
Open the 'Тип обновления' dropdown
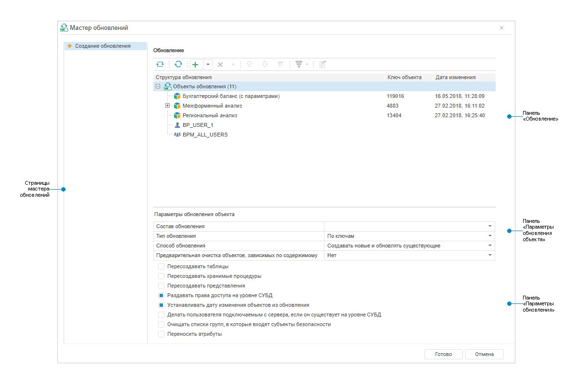pos(490,236)
